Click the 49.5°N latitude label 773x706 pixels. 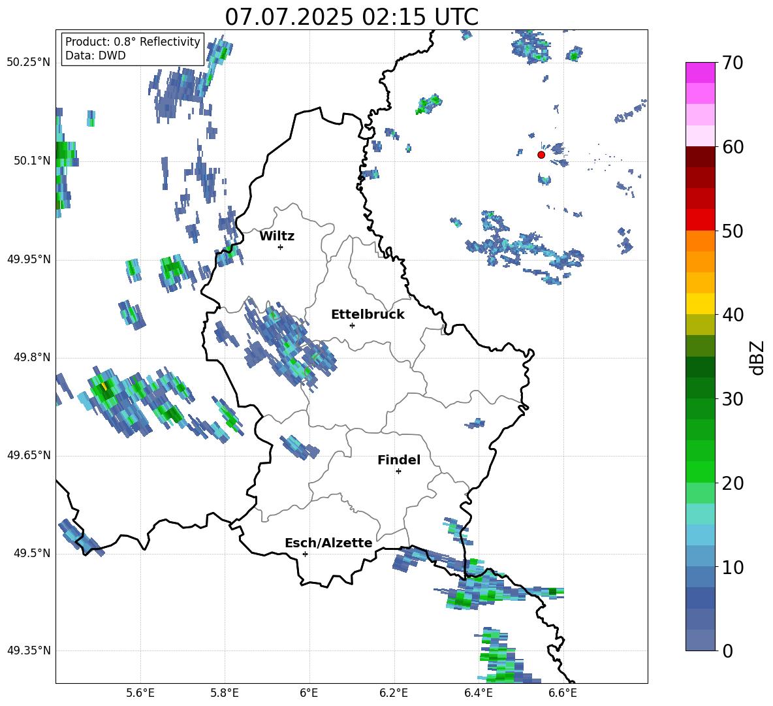pyautogui.click(x=32, y=553)
